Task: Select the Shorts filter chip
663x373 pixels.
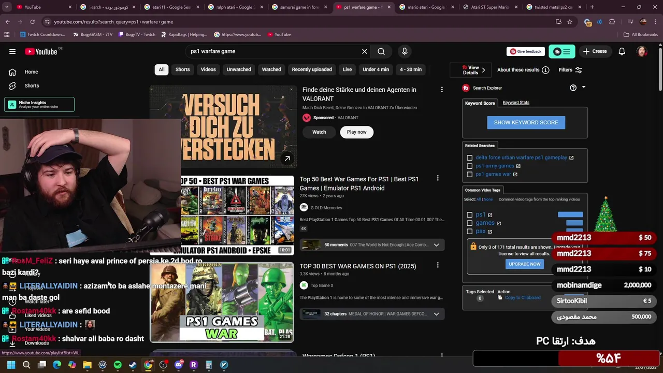Action: [182, 69]
